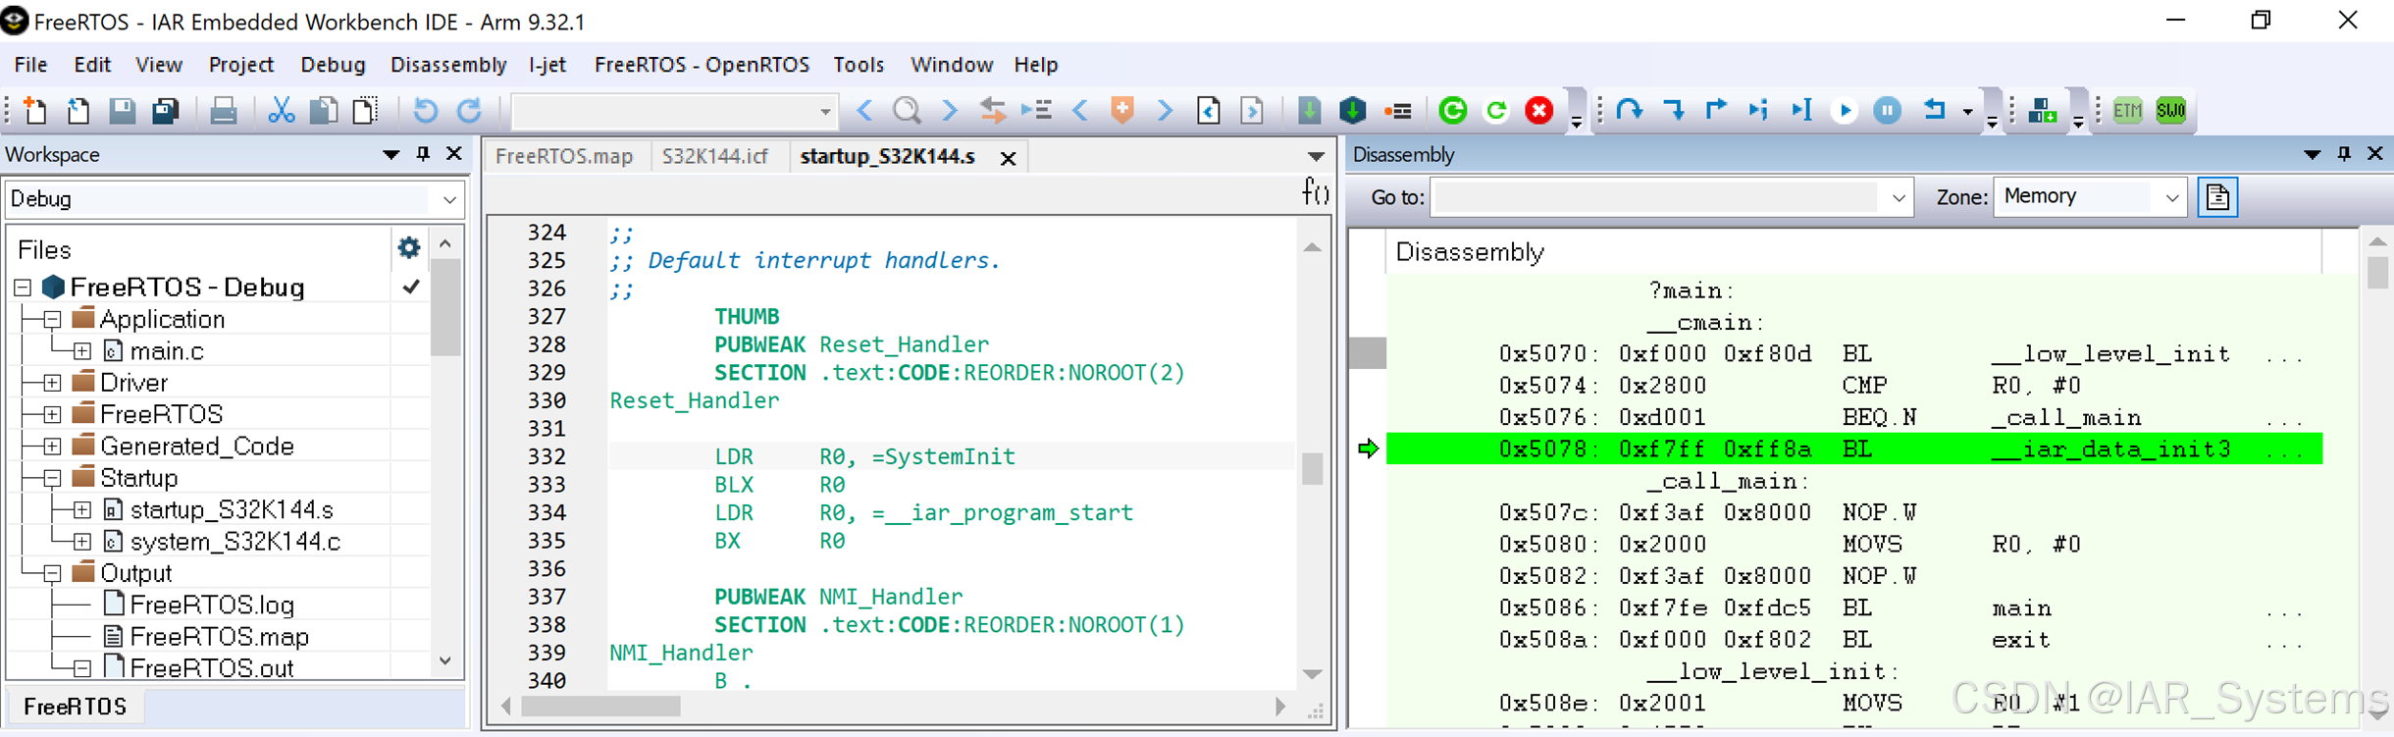Click the Replace arrows icon
Image resolution: width=2394 pixels, height=737 pixels.
click(x=993, y=110)
